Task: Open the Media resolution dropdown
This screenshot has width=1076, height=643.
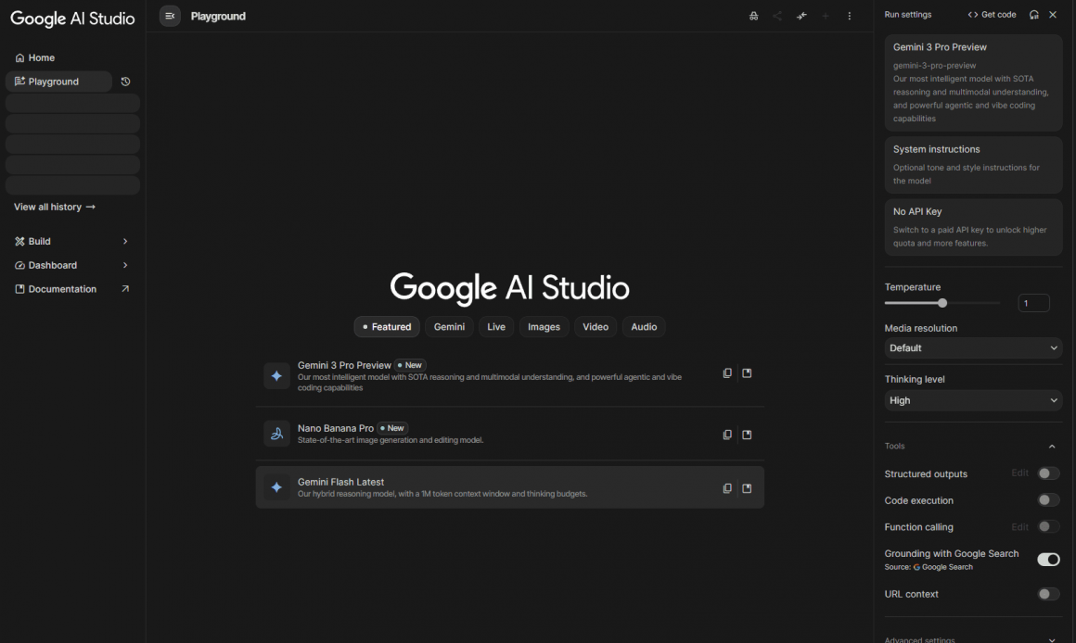Action: point(972,348)
